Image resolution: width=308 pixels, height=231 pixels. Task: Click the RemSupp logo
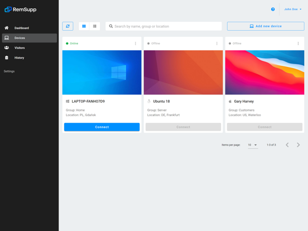click(x=21, y=9)
